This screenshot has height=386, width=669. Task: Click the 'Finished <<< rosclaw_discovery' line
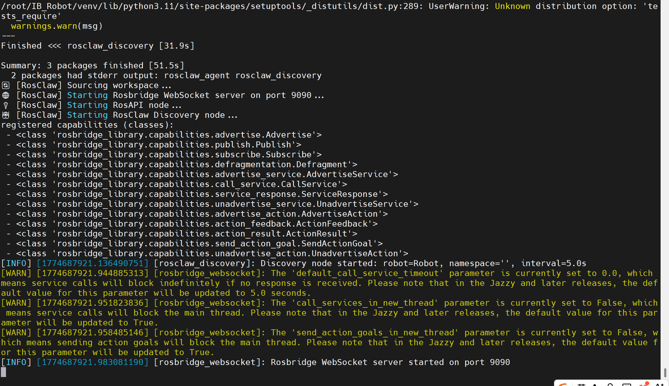pyautogui.click(x=98, y=46)
